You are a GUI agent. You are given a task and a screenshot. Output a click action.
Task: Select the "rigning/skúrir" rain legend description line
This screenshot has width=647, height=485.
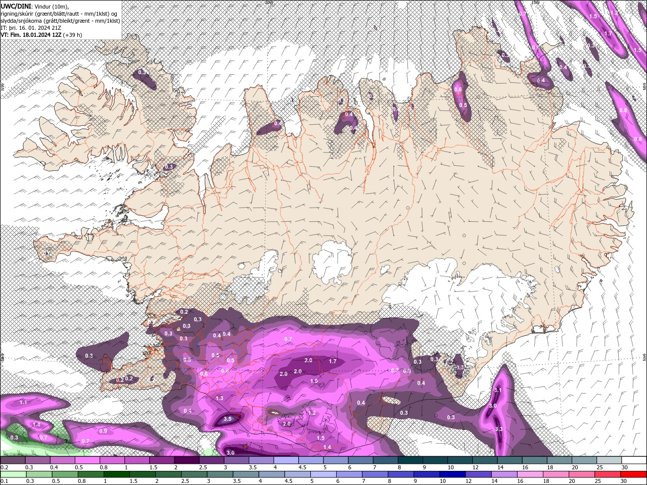(59, 13)
